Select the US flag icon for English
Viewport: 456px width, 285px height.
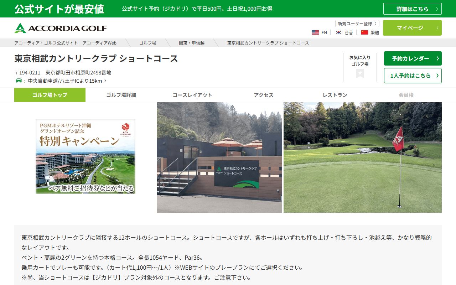[x=315, y=32]
